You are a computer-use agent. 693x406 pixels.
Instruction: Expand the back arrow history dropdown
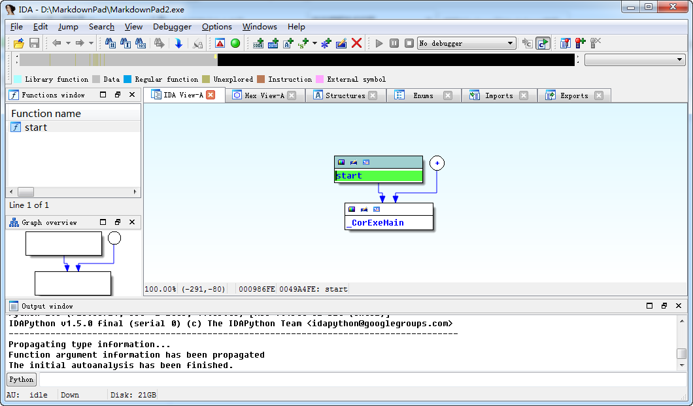68,43
